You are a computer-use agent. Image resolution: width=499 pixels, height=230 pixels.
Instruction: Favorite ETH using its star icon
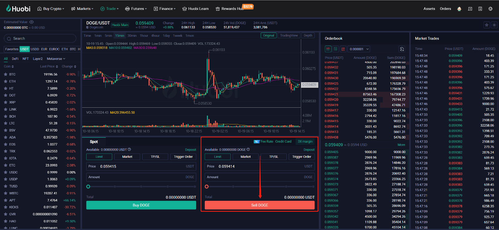[6, 81]
